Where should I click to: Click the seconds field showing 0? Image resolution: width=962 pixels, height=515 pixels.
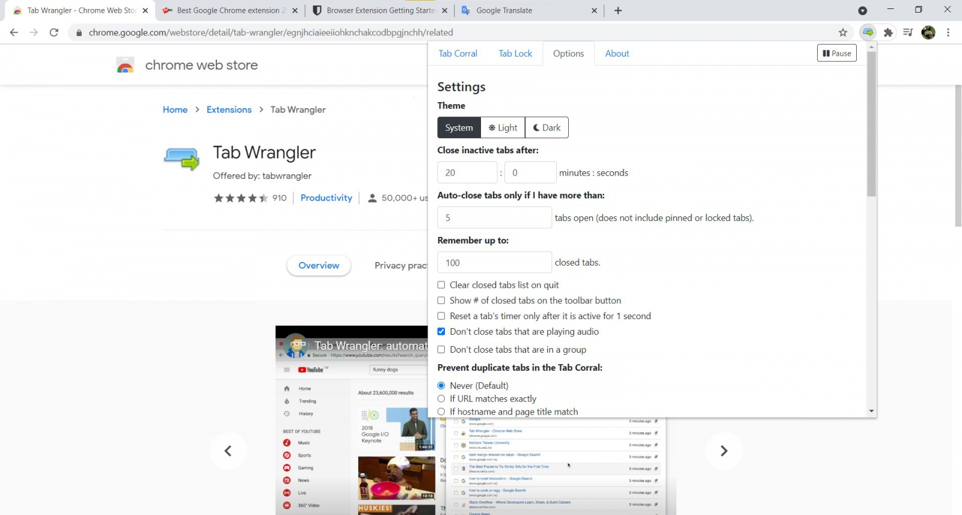[x=530, y=172]
